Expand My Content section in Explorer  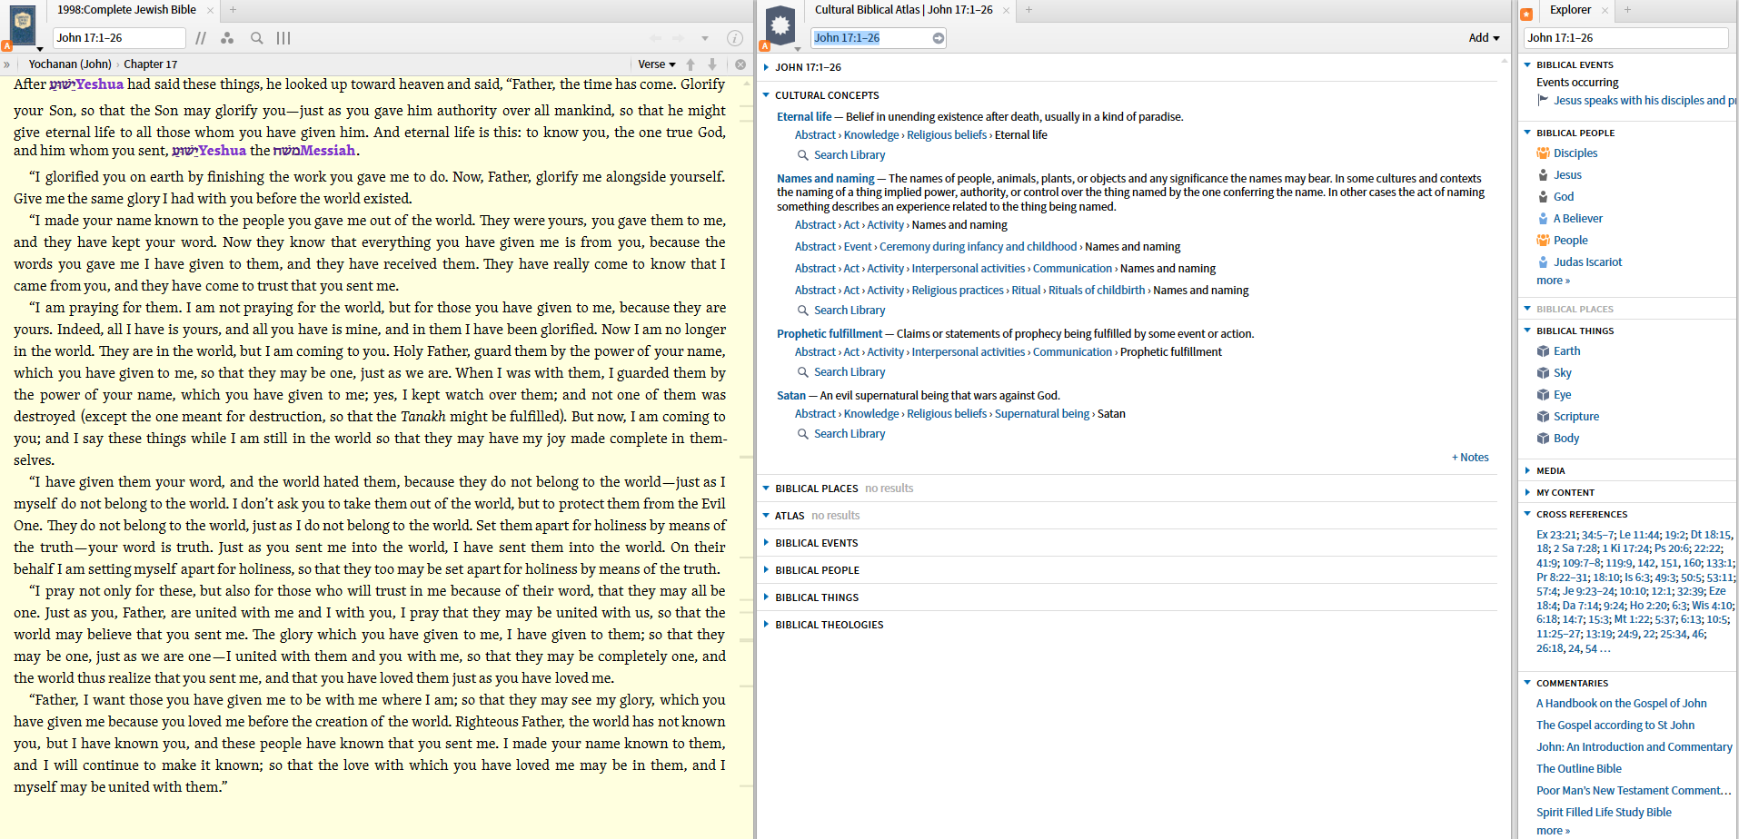point(1527,492)
